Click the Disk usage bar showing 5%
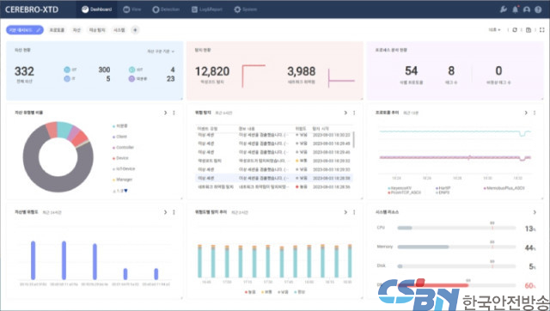This screenshot has height=311, width=550. (456, 266)
